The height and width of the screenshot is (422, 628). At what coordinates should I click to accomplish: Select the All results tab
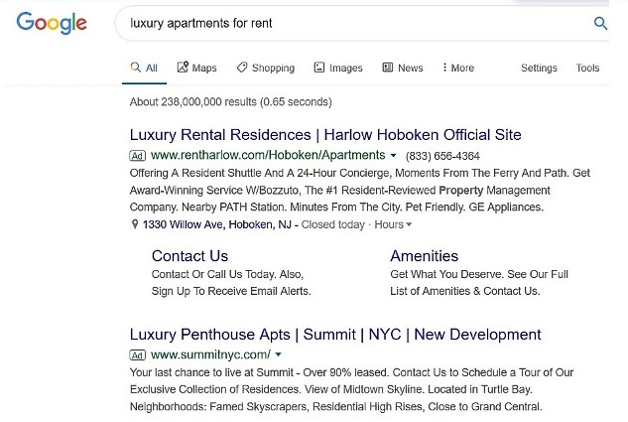coord(144,68)
